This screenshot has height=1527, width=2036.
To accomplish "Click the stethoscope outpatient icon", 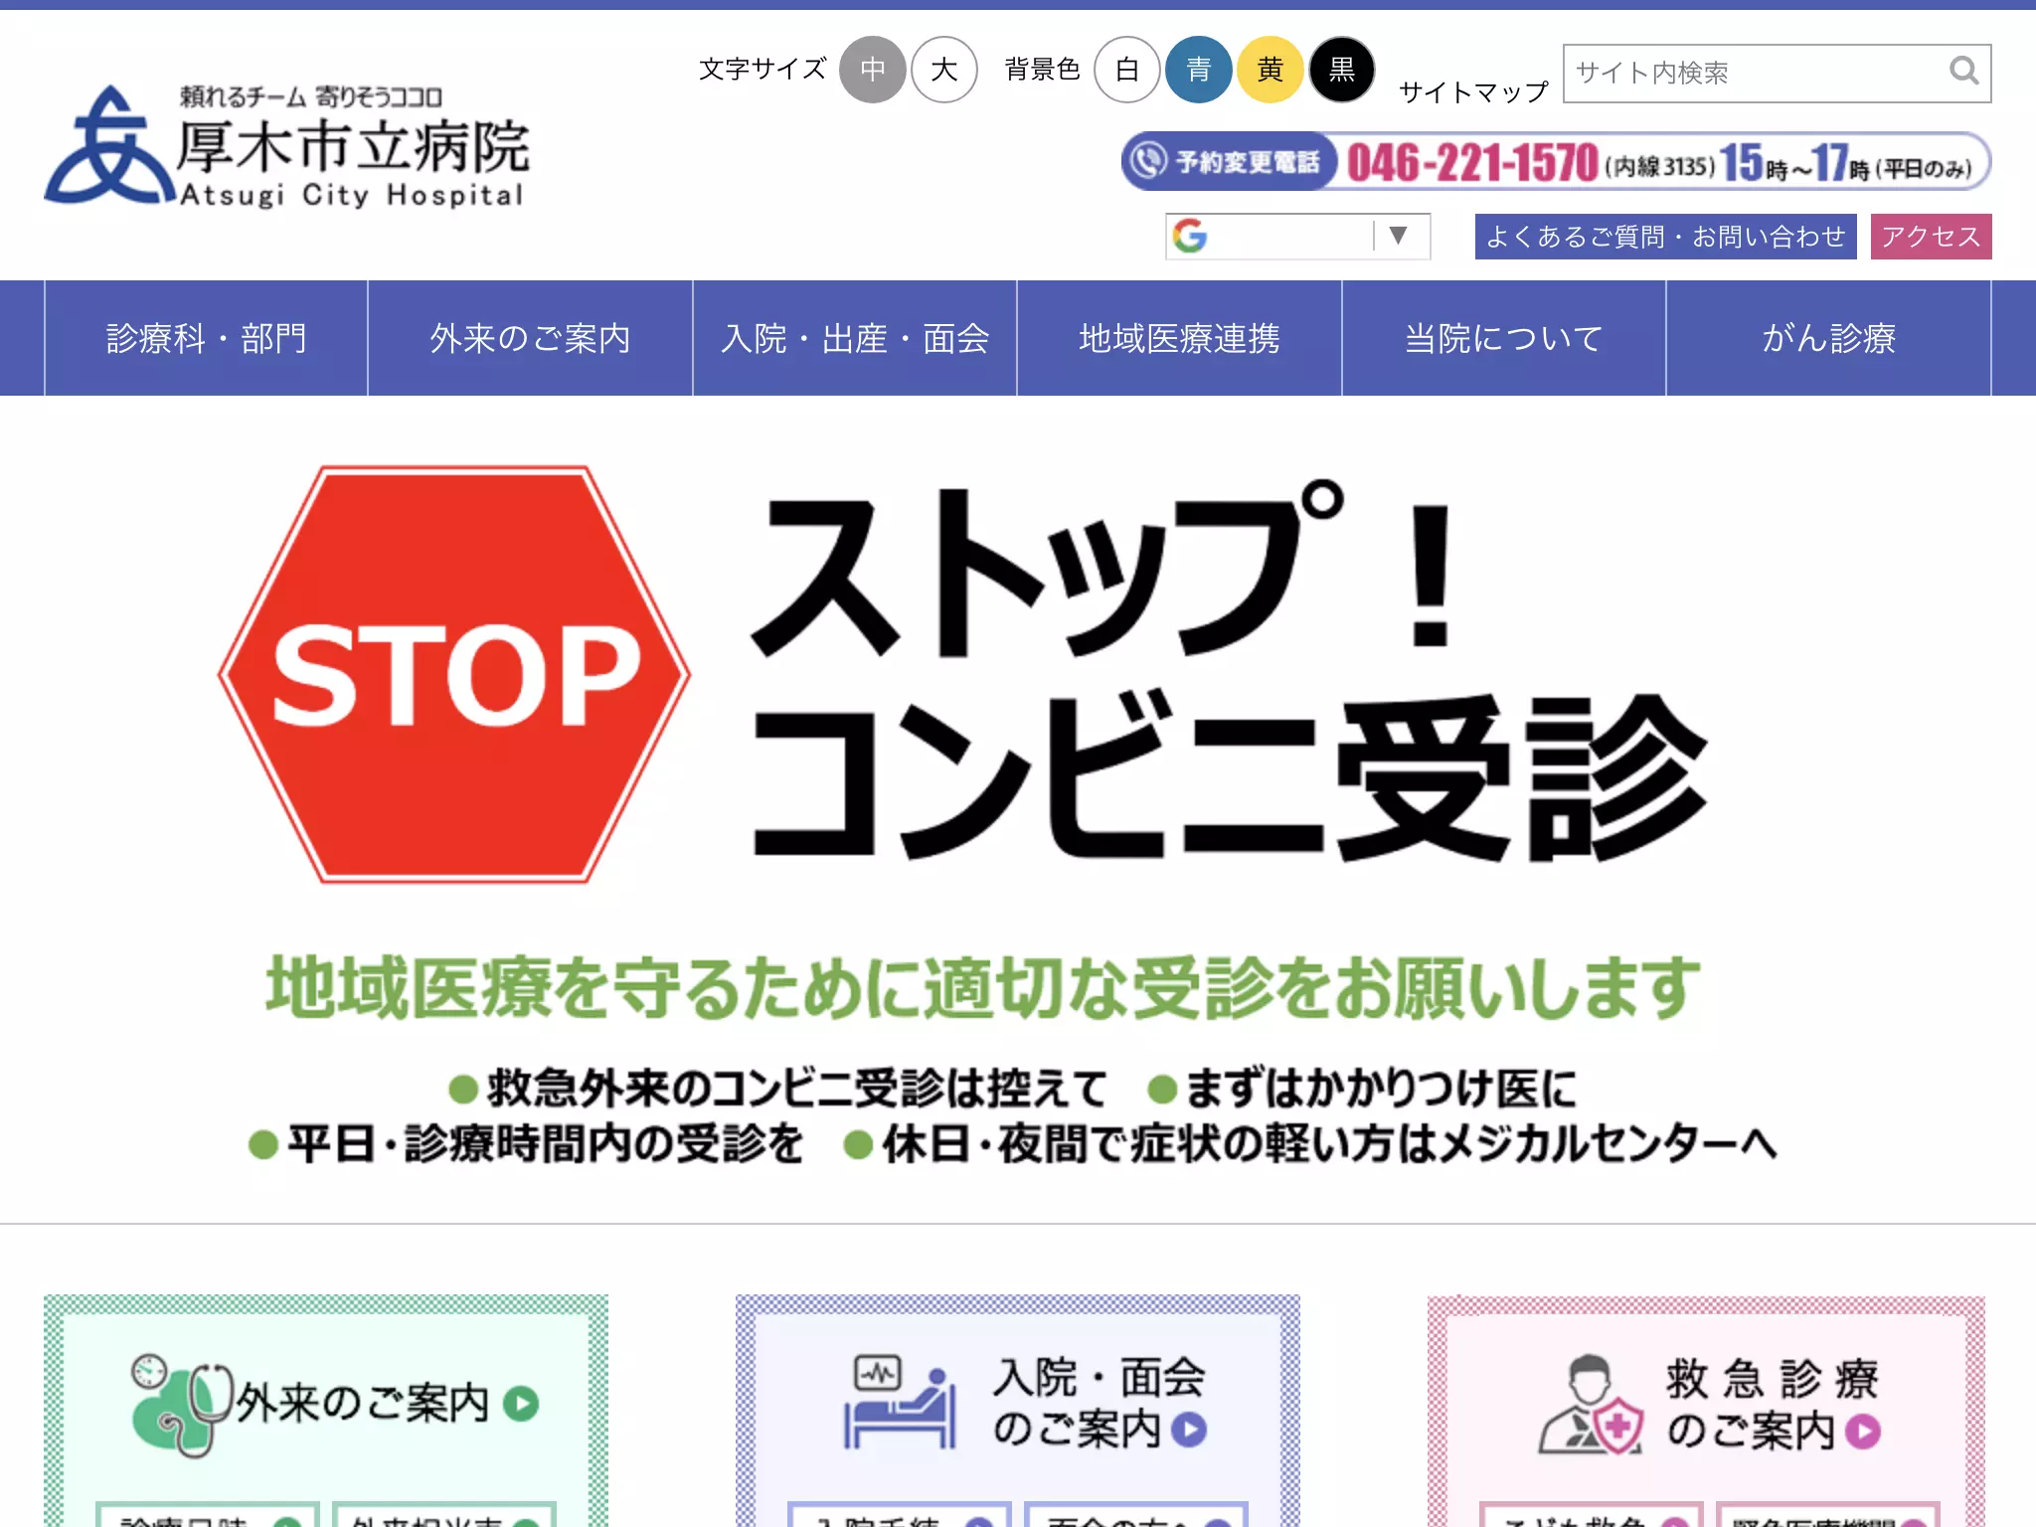I will (x=182, y=1405).
